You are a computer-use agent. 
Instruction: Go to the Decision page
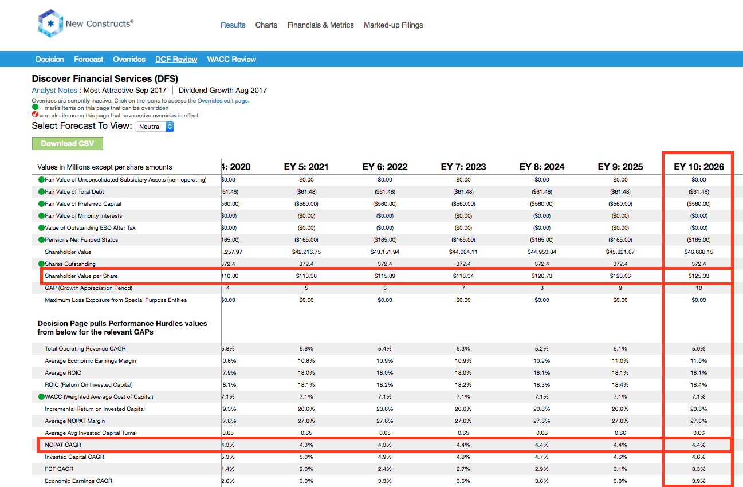pyautogui.click(x=50, y=60)
